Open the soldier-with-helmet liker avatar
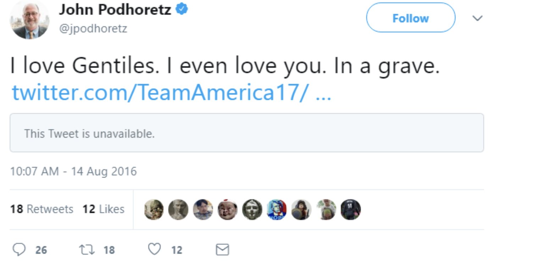The height and width of the screenshot is (265, 559). (154, 209)
